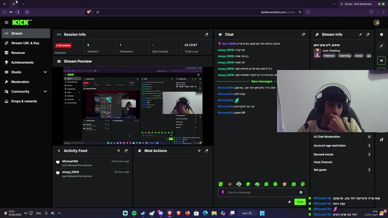388x218 pixels.
Task: Open Host Channel option
Action: (323, 162)
